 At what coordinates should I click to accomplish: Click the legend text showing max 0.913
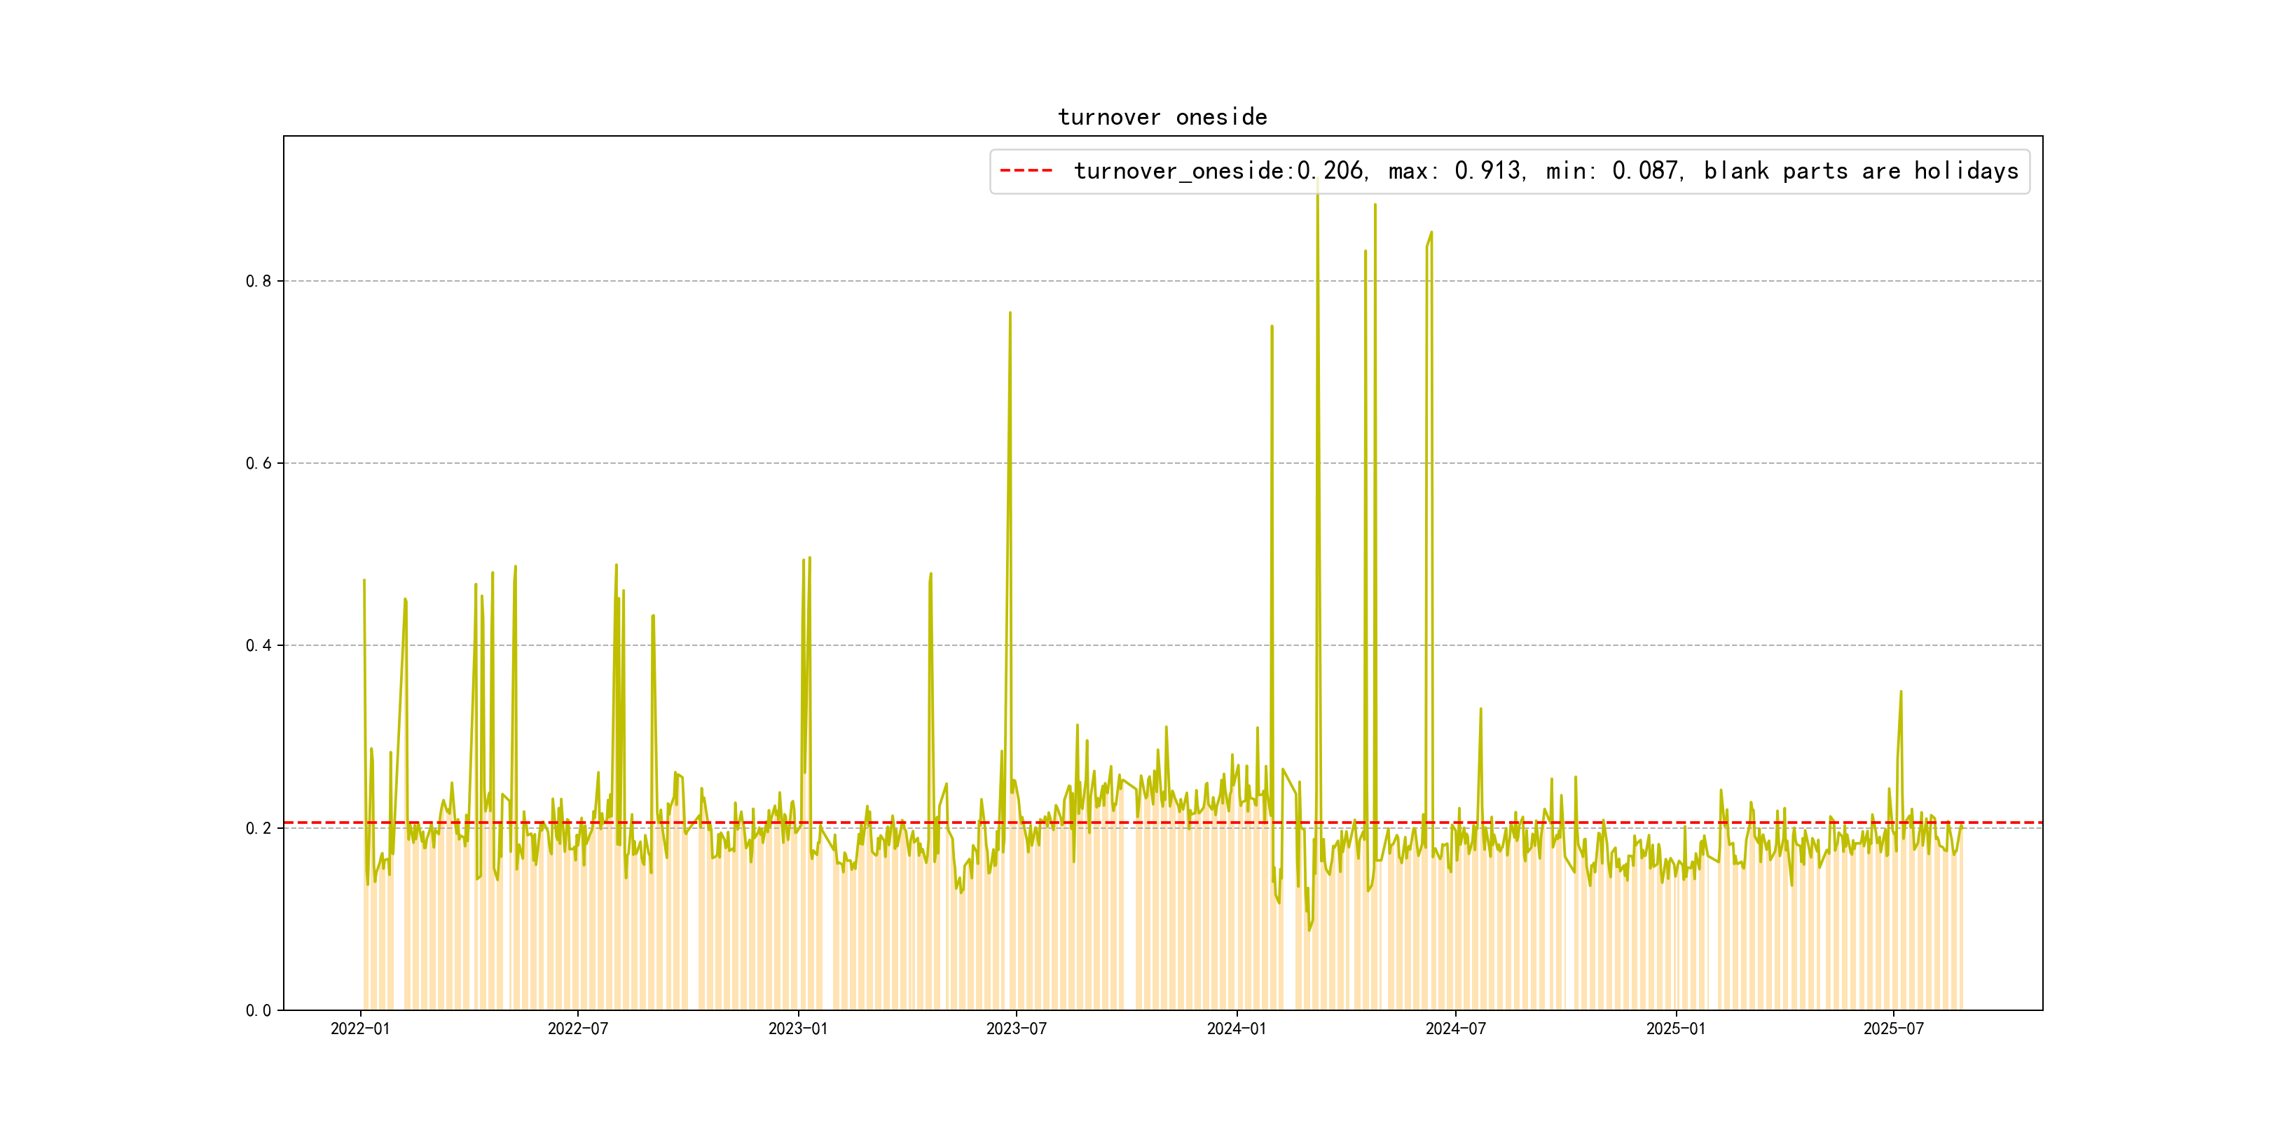[1457, 171]
